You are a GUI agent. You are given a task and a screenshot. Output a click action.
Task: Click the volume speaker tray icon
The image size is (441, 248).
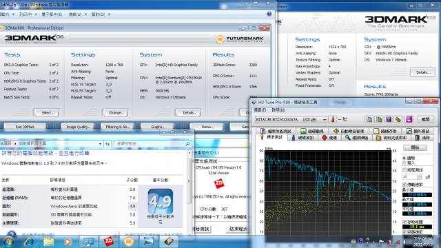(x=405, y=242)
